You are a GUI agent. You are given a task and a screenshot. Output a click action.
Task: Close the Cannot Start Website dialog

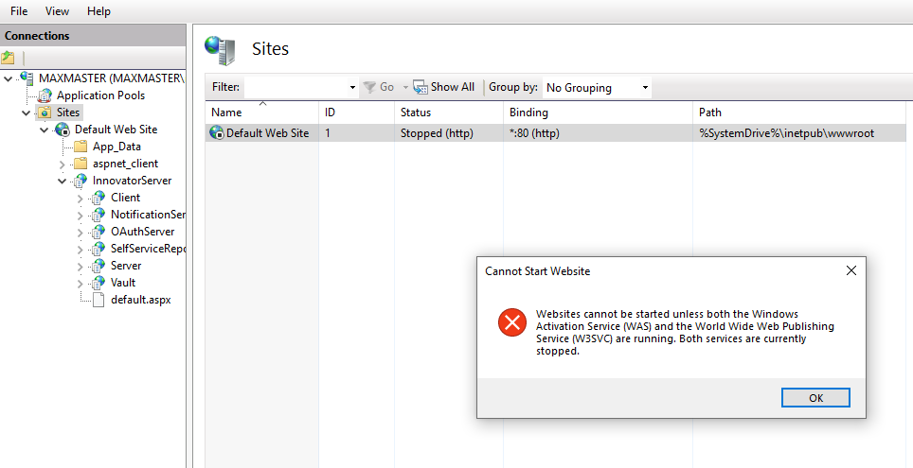(850, 270)
